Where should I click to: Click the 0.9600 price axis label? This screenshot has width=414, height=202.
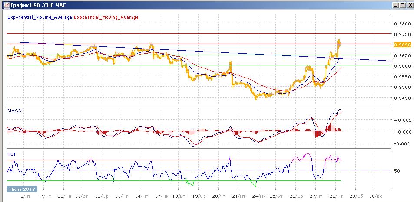coord(402,66)
